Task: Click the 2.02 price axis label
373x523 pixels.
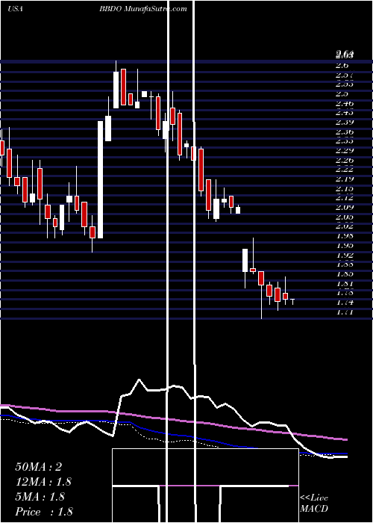Action: coord(345,227)
